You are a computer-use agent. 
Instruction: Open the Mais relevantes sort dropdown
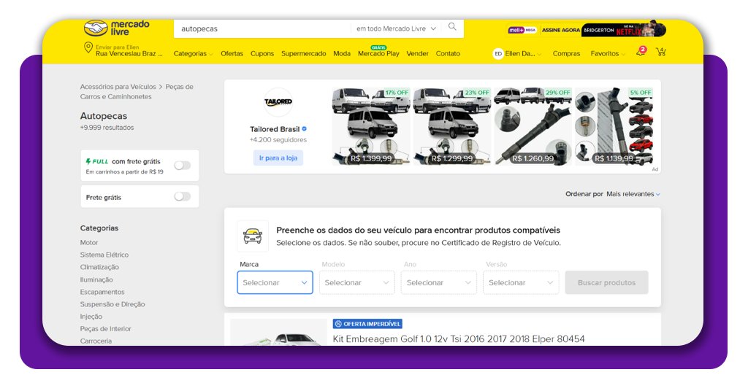(x=633, y=194)
